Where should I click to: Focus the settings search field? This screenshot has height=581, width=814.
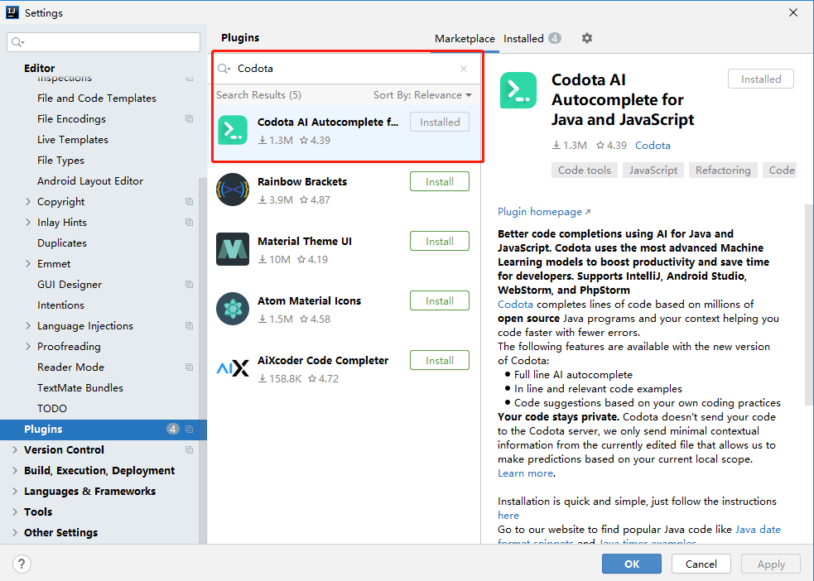click(104, 42)
